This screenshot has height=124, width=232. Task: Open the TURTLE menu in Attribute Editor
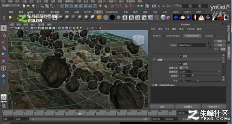(190, 29)
